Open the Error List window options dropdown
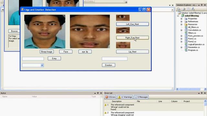Image resolution: width=207 pixels, height=116 pixels. [x=199, y=93]
